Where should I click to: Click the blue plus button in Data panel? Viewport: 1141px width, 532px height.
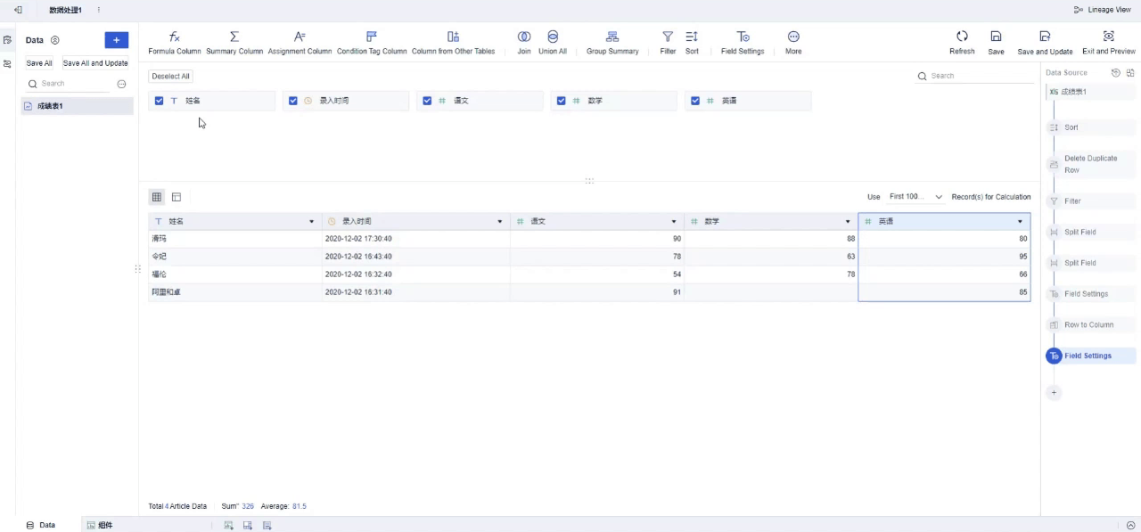click(x=117, y=40)
